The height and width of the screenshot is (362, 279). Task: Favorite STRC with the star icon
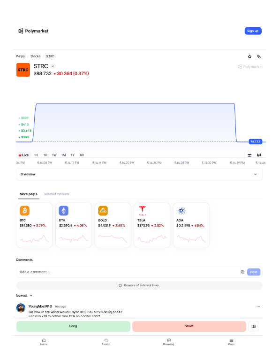[249, 56]
